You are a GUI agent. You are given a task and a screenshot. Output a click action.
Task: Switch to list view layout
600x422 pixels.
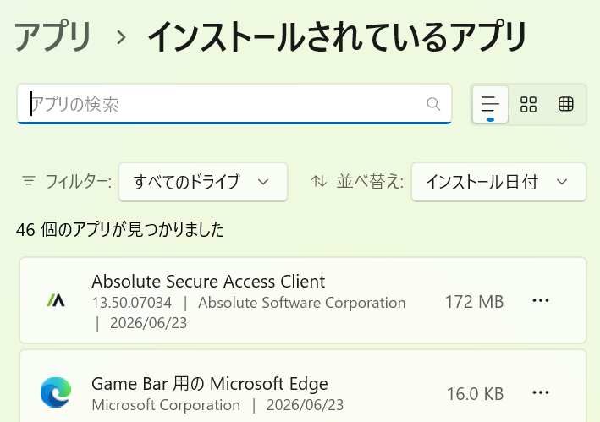click(490, 104)
